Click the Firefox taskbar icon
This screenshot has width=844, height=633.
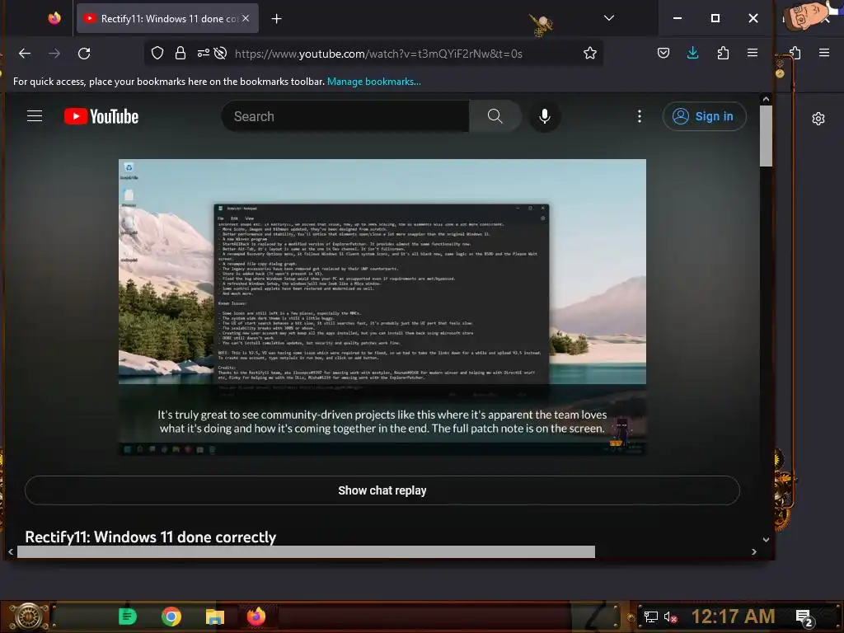pos(256,617)
